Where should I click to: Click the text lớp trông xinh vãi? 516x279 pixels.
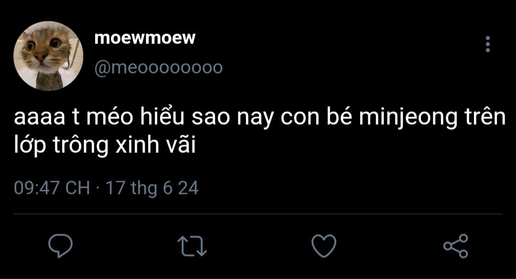pyautogui.click(x=105, y=145)
